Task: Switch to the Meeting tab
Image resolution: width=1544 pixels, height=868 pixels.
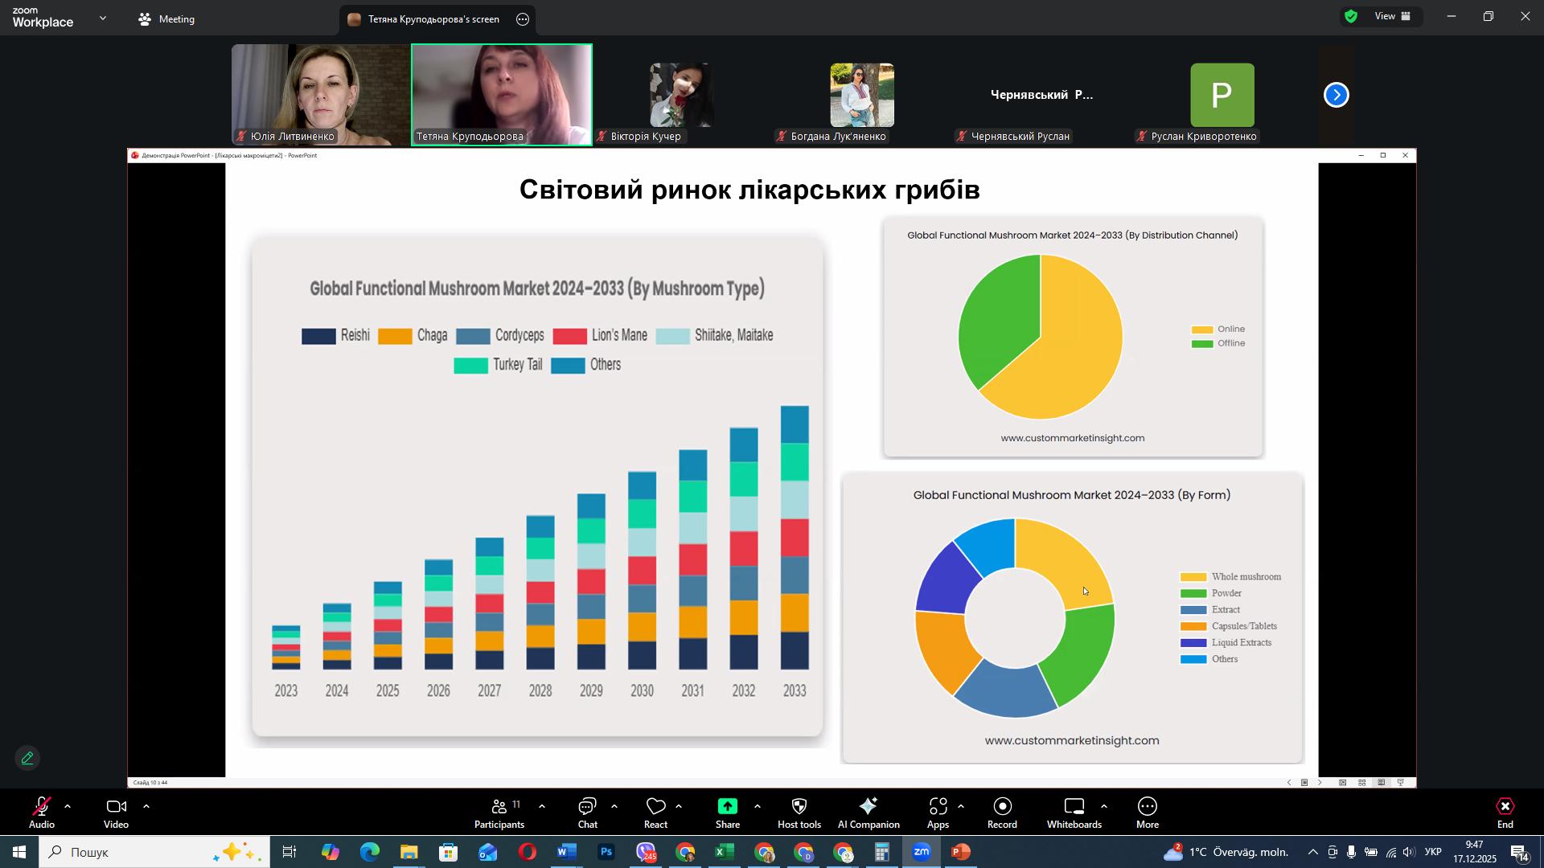Action: pyautogui.click(x=166, y=18)
